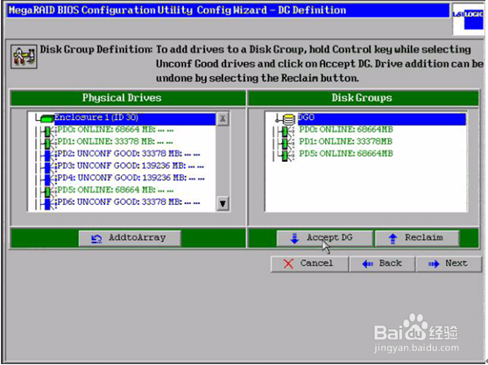
Task: Click the green PD5 drive icon in Physical Drives
Action: (x=47, y=192)
